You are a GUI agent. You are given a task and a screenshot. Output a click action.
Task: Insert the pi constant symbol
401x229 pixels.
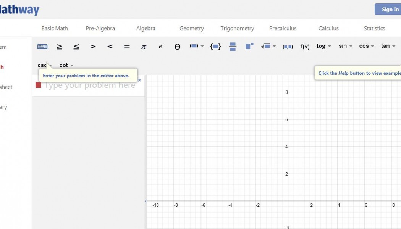click(144, 47)
